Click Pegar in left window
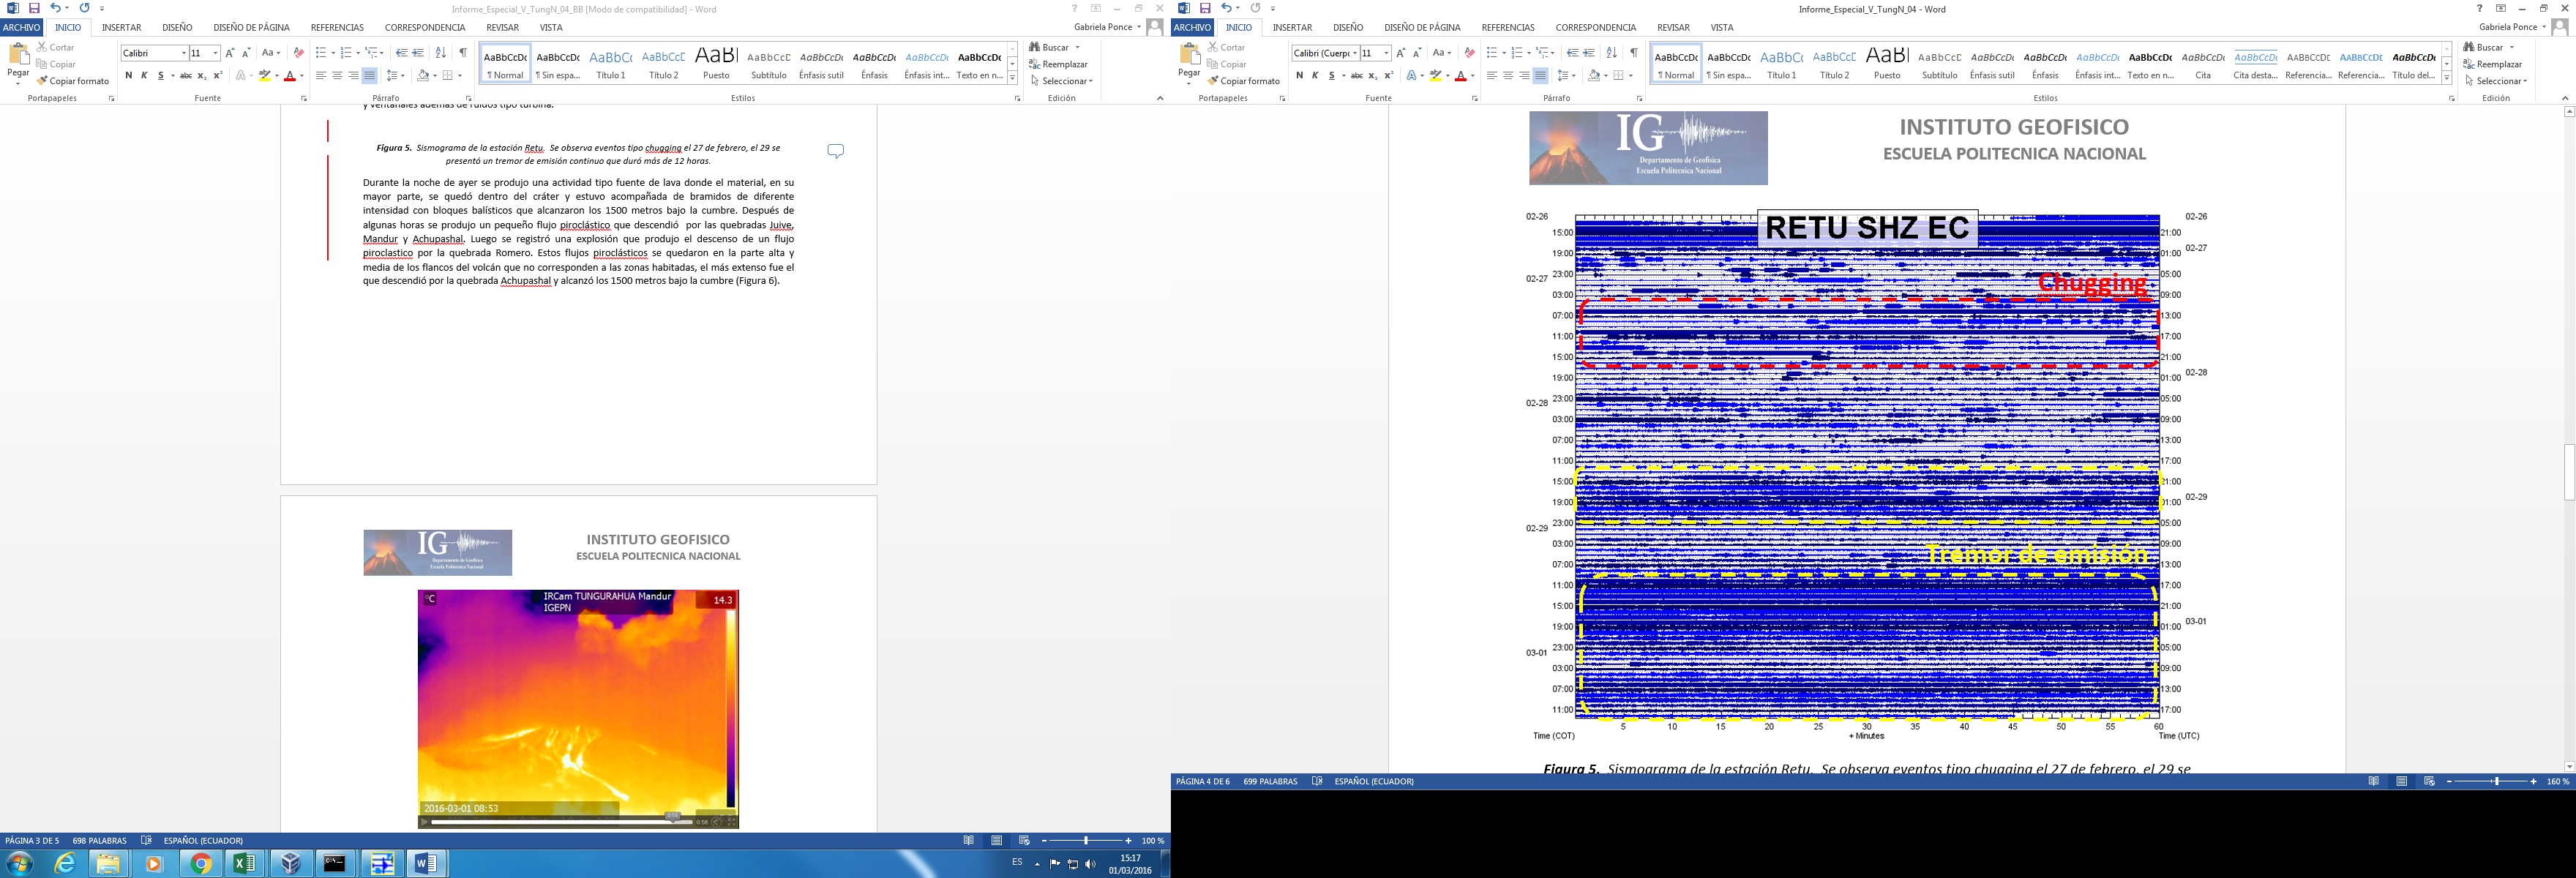Viewport: 2576px width, 878px height. point(18,63)
